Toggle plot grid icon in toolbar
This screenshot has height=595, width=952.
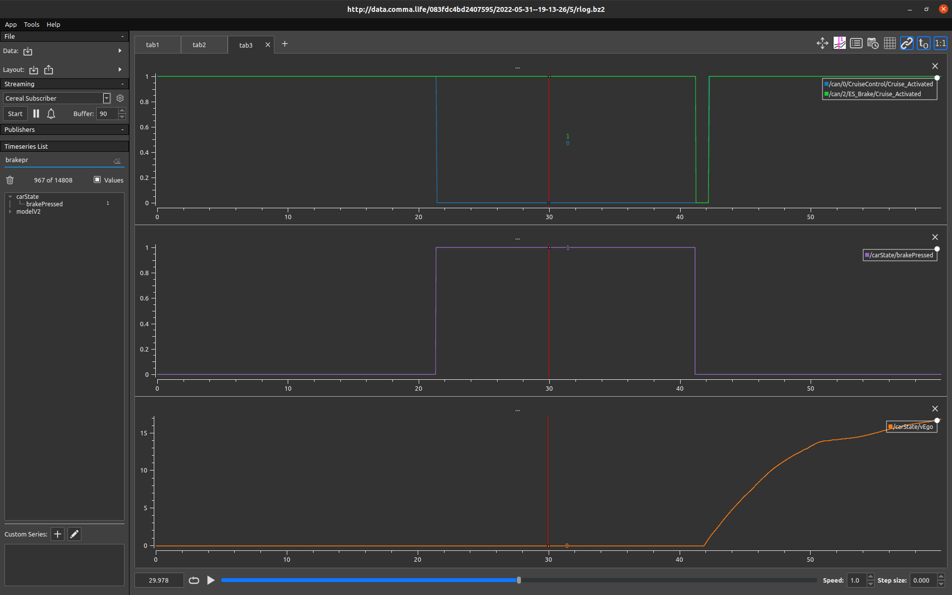point(890,44)
